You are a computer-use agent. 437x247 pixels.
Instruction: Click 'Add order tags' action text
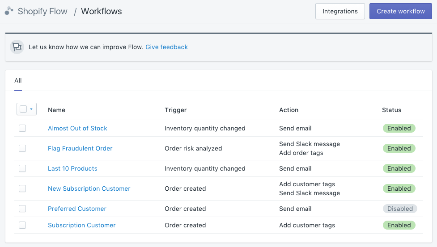(x=301, y=153)
